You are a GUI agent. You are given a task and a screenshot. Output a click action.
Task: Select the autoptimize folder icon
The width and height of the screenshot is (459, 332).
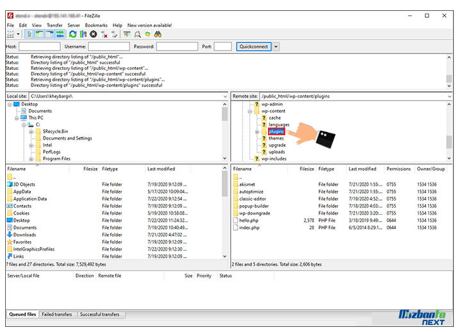236,192
